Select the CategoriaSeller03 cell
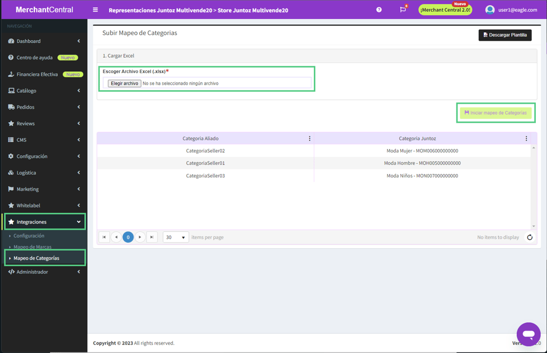547x353 pixels. (x=206, y=176)
